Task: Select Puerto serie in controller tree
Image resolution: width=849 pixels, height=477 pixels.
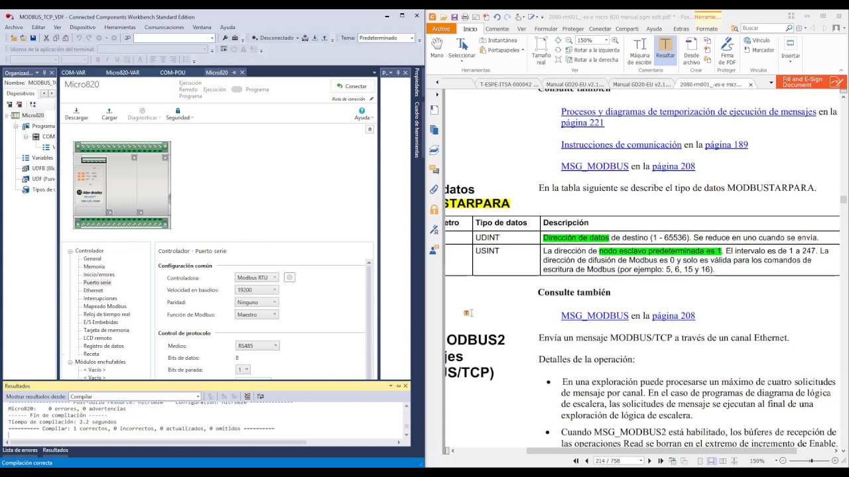Action: 97,282
